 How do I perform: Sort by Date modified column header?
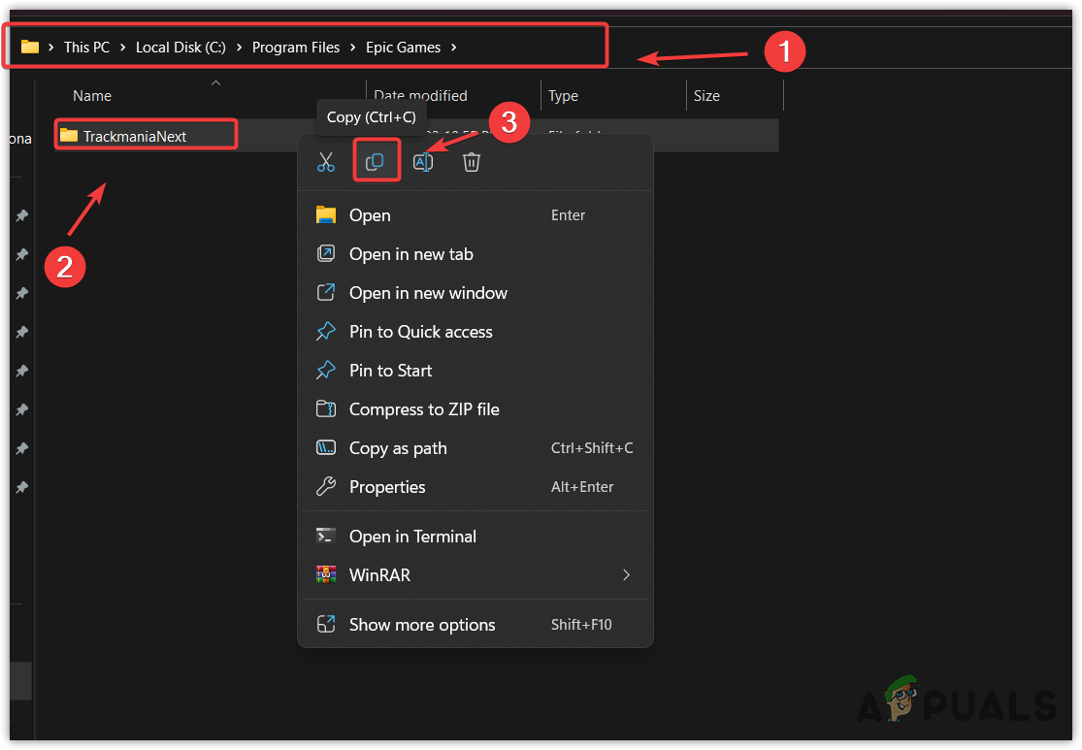click(420, 96)
